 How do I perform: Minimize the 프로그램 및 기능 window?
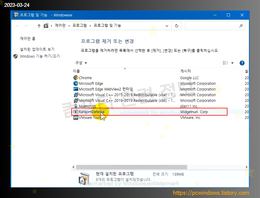pos(215,15)
